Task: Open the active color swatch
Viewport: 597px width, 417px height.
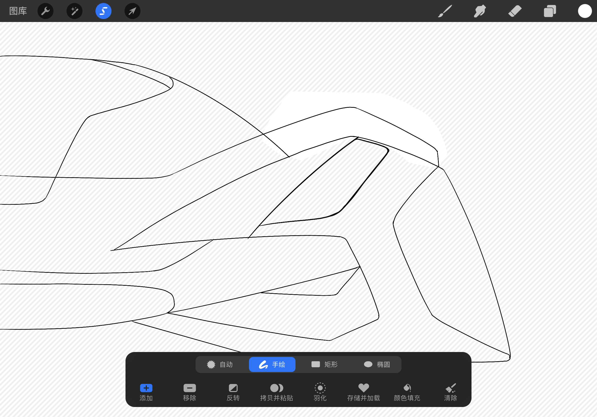Action: [585, 11]
